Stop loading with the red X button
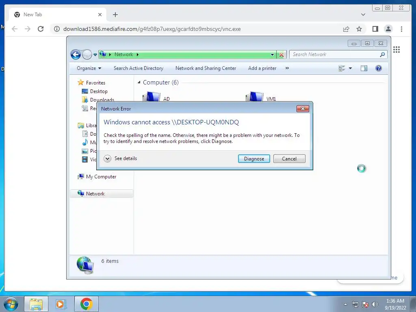 pos(281,55)
